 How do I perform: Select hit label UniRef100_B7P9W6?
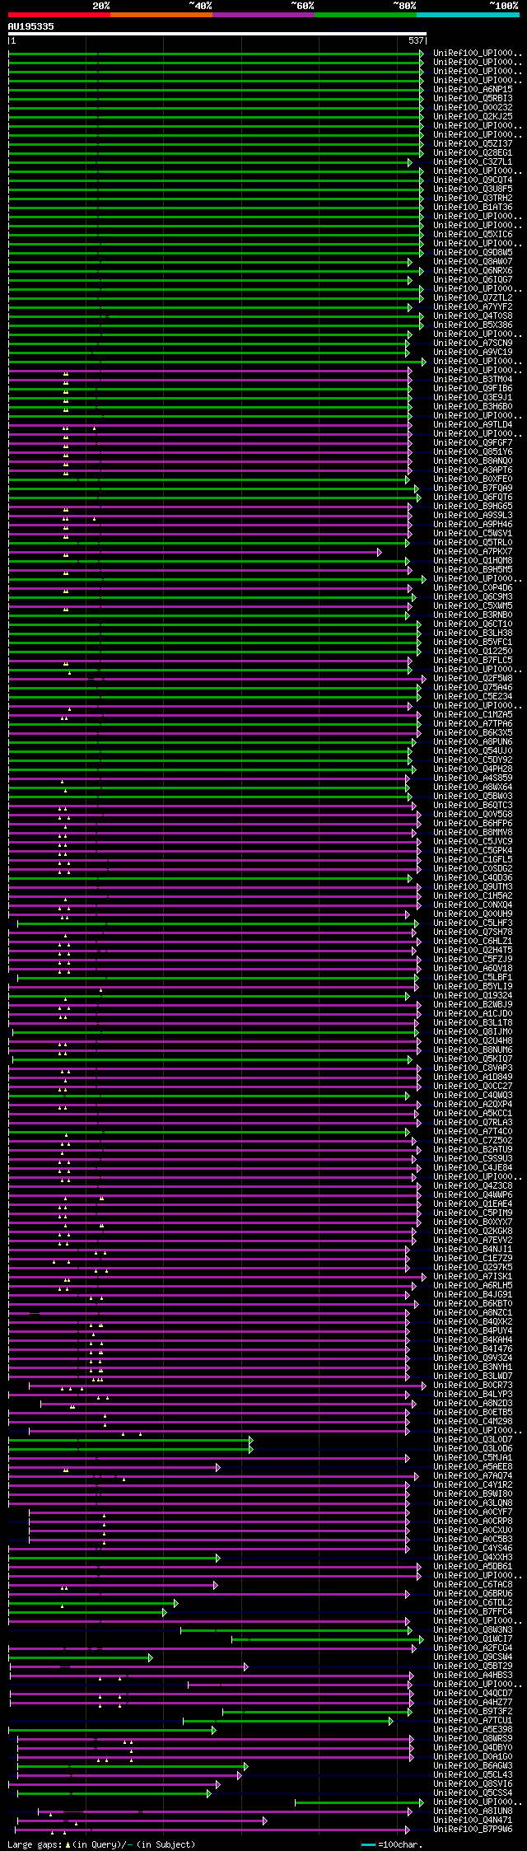pos(473,1830)
